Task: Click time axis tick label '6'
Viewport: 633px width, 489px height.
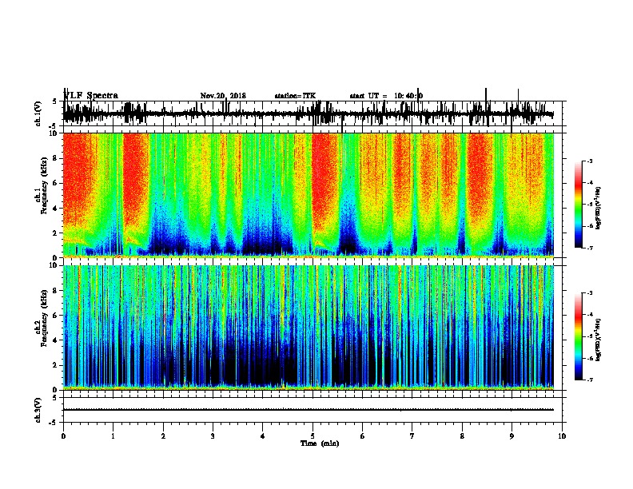Action: [362, 436]
